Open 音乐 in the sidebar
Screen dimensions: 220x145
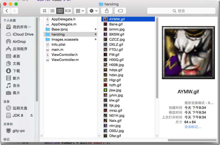click(x=13, y=85)
